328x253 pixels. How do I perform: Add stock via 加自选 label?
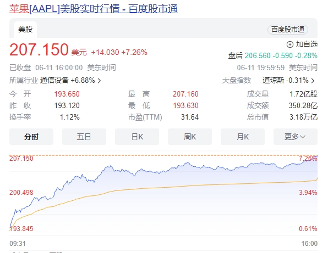[x=307, y=44]
